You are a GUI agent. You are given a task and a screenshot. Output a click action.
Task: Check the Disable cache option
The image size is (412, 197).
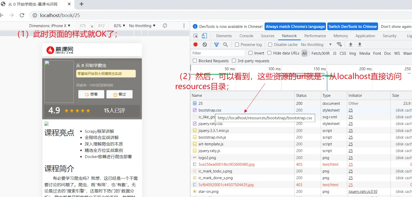point(270,45)
